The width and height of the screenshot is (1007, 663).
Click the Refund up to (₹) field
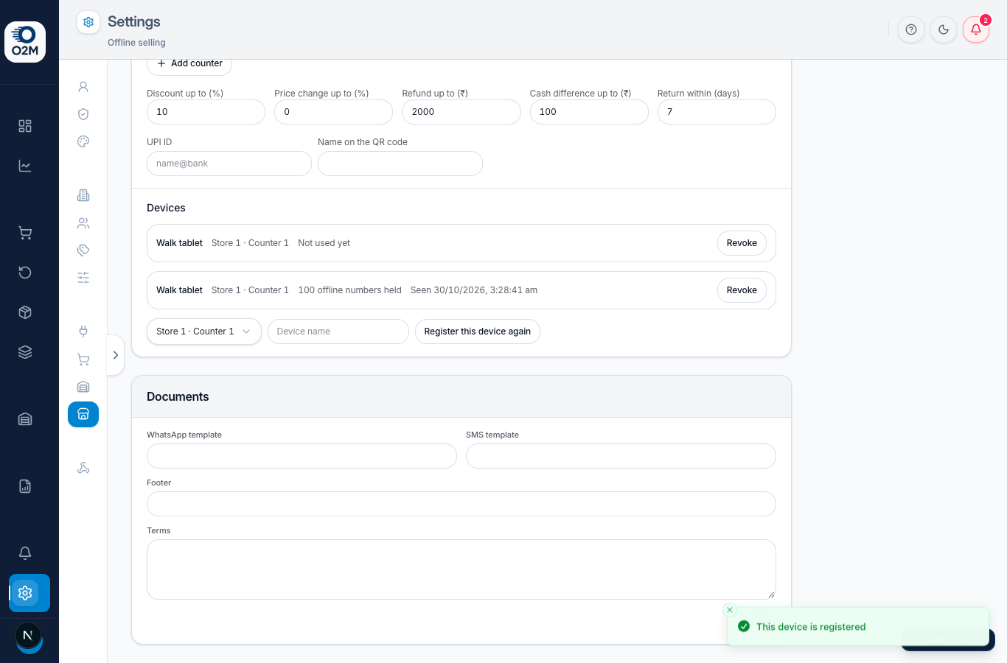(x=461, y=112)
